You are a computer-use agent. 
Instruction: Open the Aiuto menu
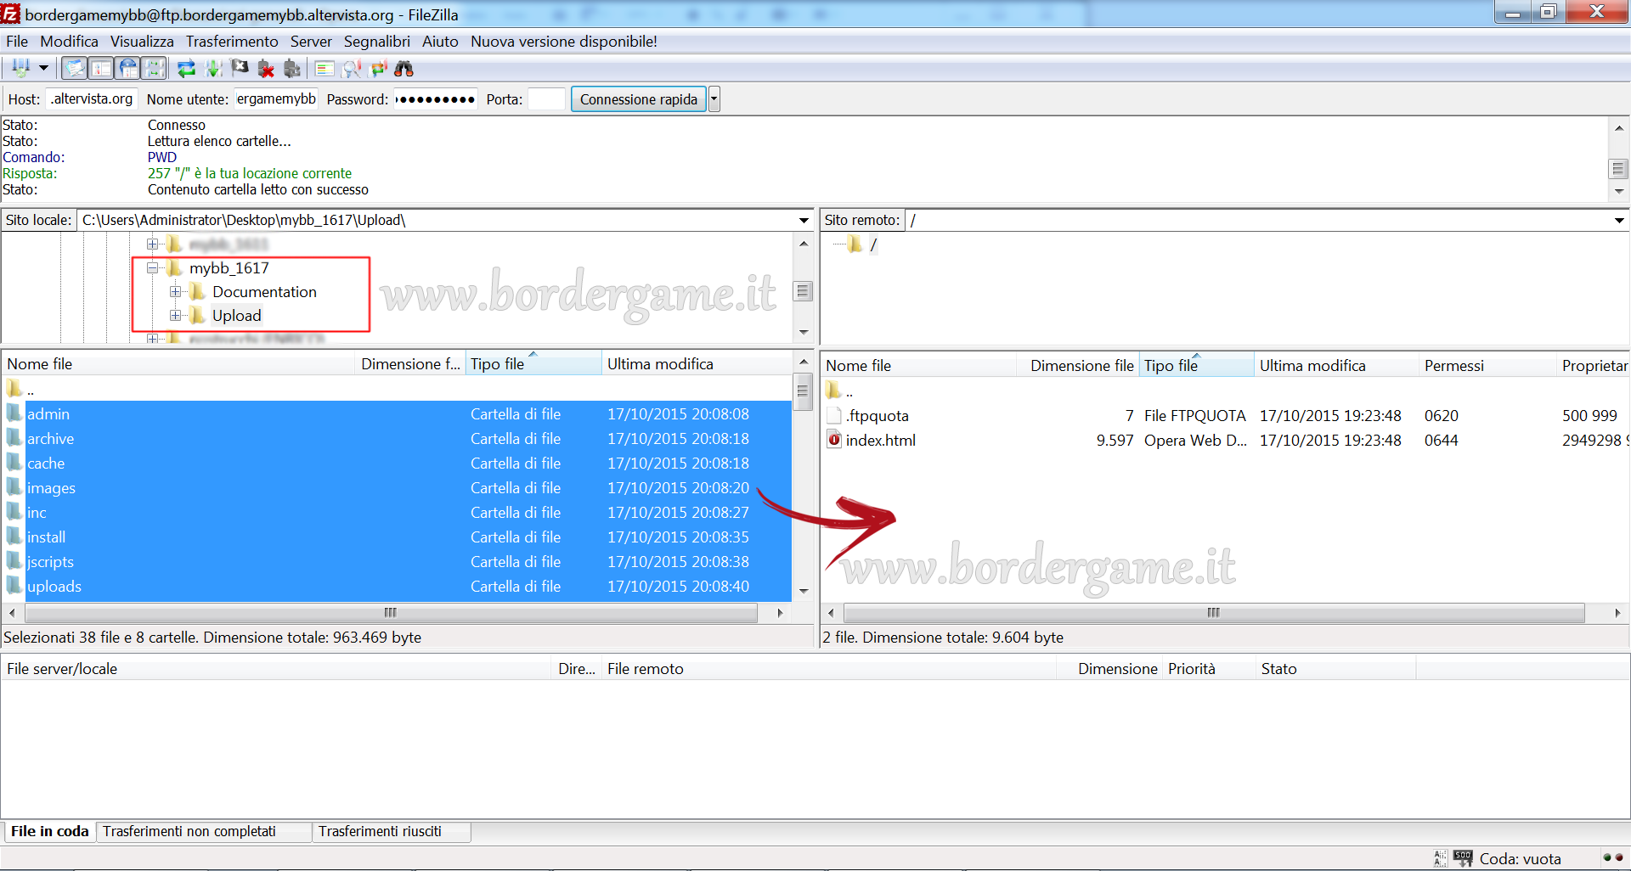coord(440,42)
